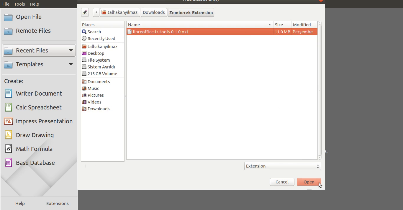
Task: Sort files by the Size column
Action: [x=282, y=24]
